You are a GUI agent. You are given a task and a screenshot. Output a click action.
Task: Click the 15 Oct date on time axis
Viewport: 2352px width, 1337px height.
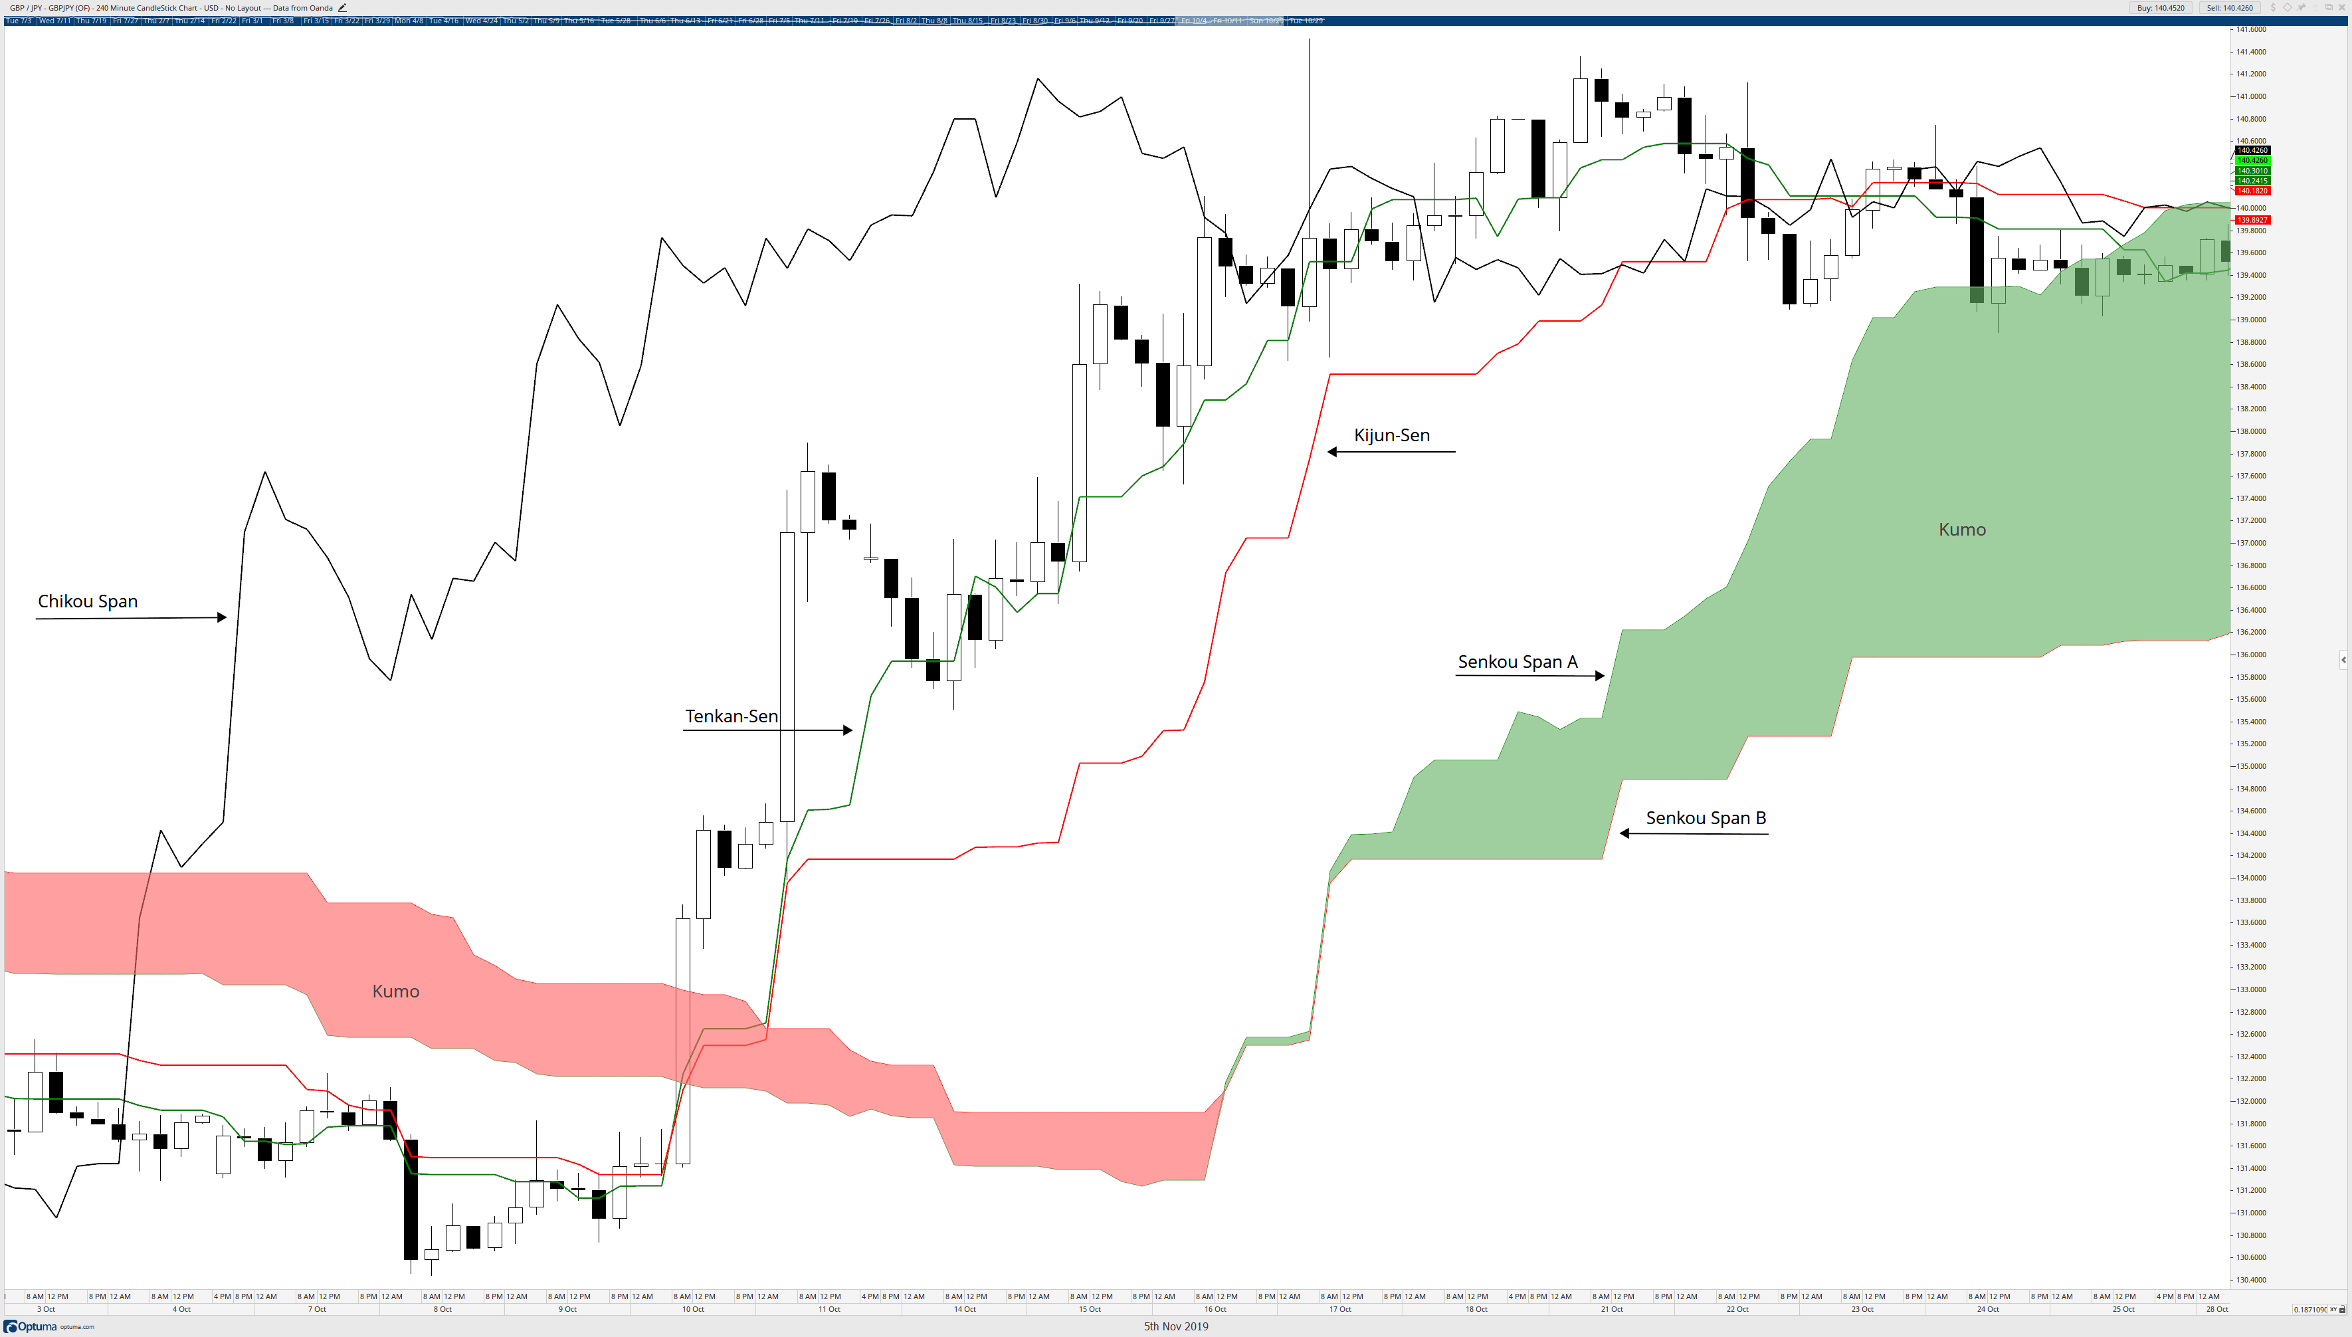pos(1090,1310)
